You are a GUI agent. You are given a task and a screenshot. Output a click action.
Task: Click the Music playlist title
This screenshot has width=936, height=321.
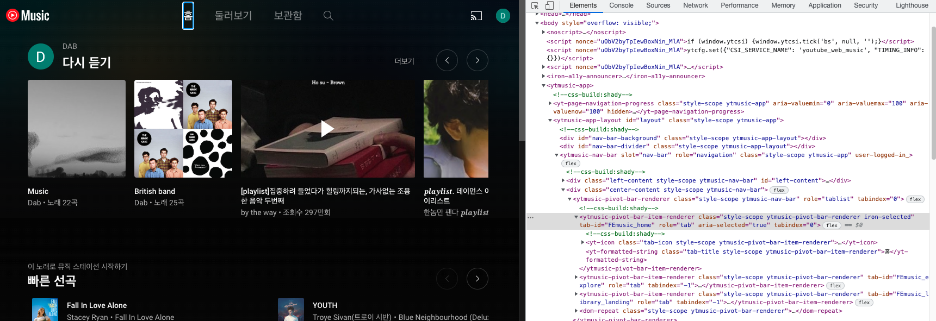pos(38,191)
